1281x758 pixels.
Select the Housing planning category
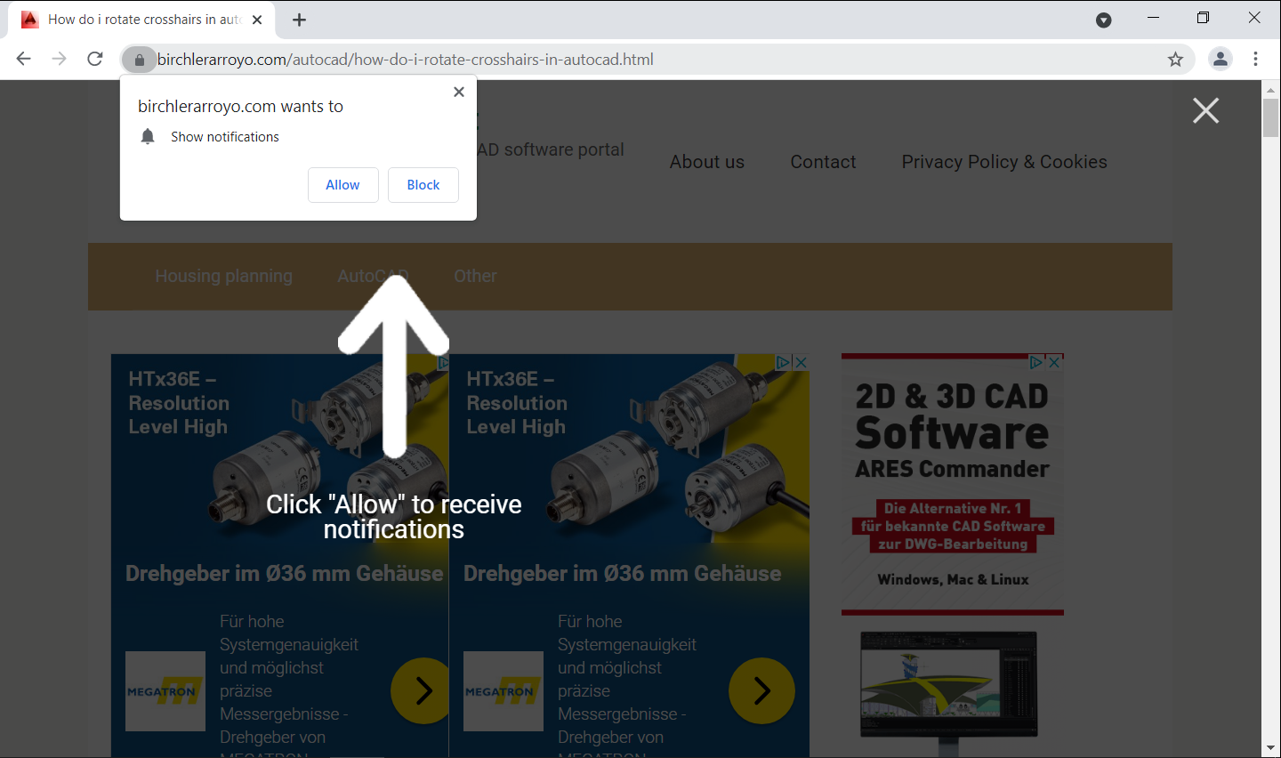point(223,276)
